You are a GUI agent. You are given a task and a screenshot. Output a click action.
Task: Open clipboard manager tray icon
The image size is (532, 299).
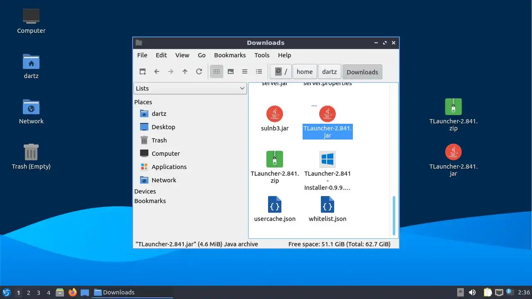coord(488,292)
